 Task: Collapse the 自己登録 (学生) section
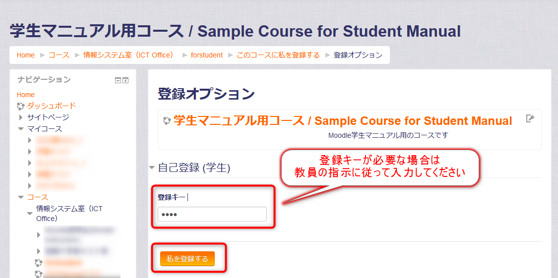click(x=152, y=167)
